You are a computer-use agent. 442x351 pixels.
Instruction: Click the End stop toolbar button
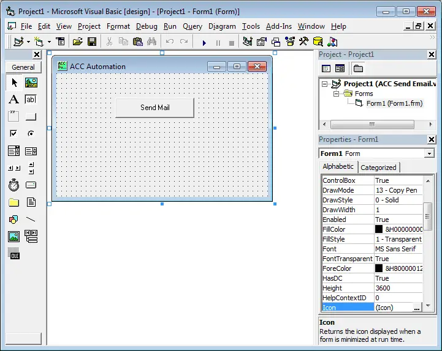click(x=232, y=43)
